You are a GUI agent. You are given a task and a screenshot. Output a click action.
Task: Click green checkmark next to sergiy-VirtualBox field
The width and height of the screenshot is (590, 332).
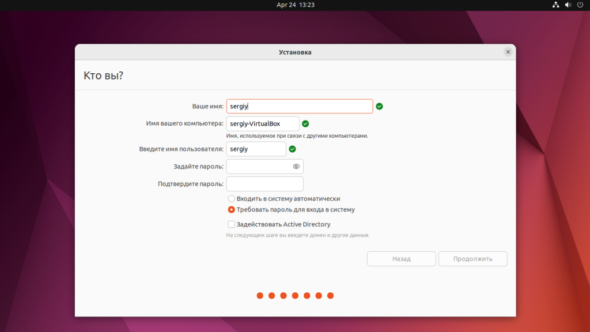(305, 123)
